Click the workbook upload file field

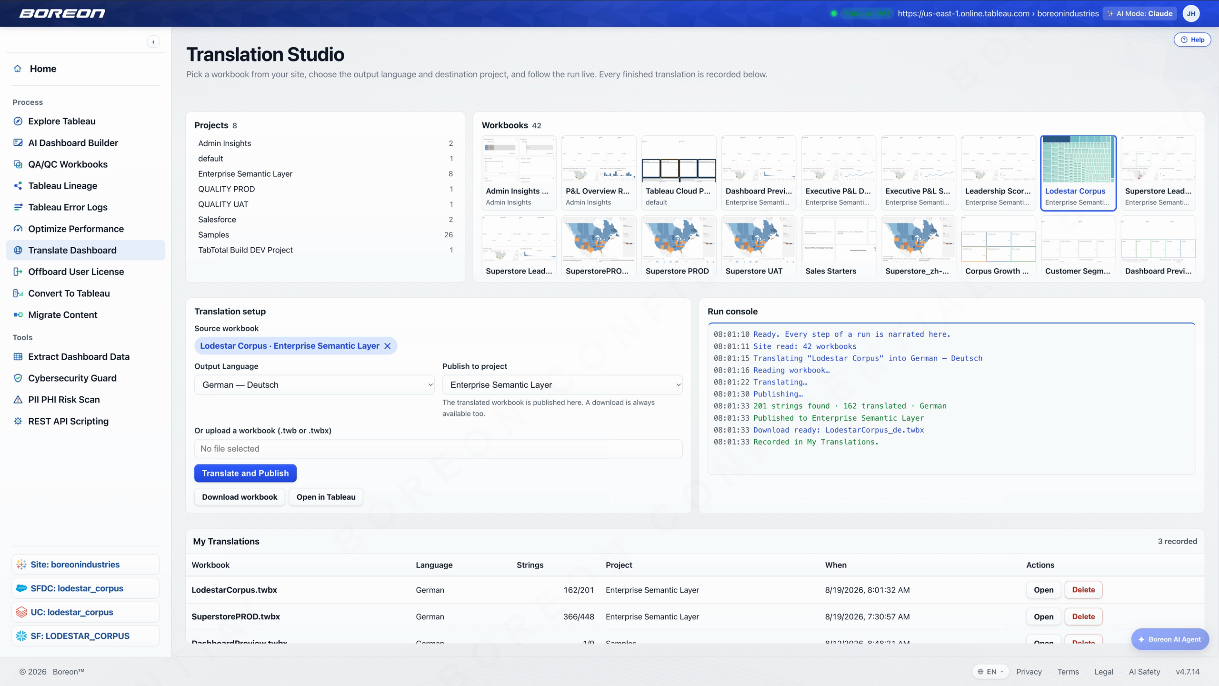click(x=438, y=449)
